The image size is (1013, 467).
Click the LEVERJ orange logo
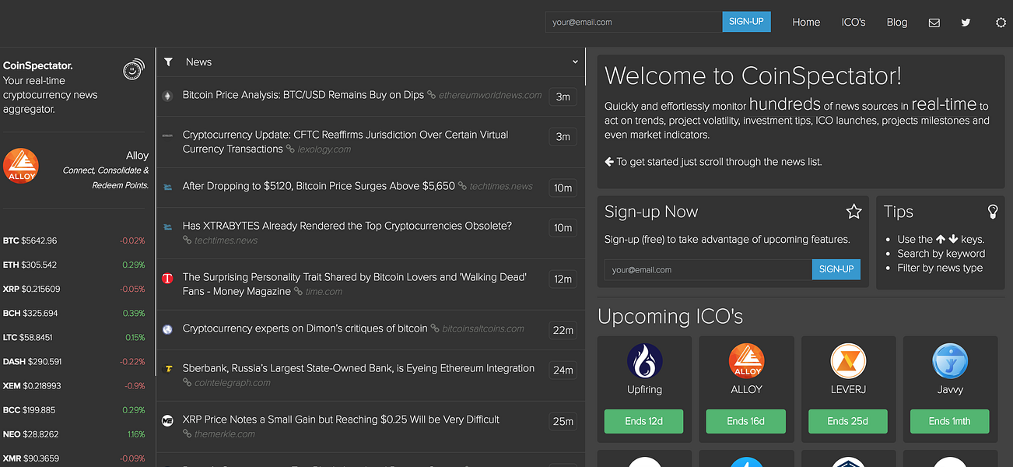(848, 361)
